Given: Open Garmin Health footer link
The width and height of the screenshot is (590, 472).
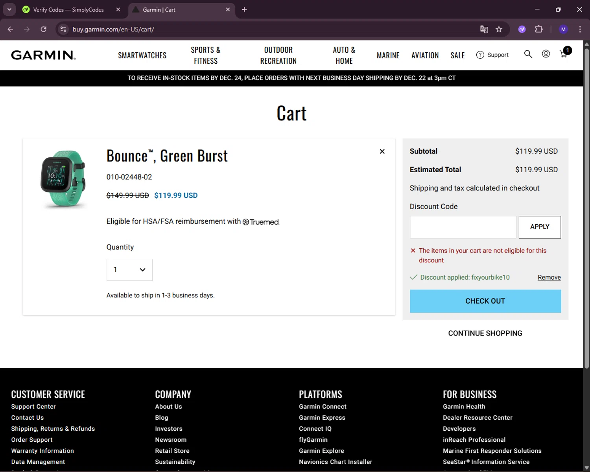Looking at the screenshot, I should [x=464, y=407].
